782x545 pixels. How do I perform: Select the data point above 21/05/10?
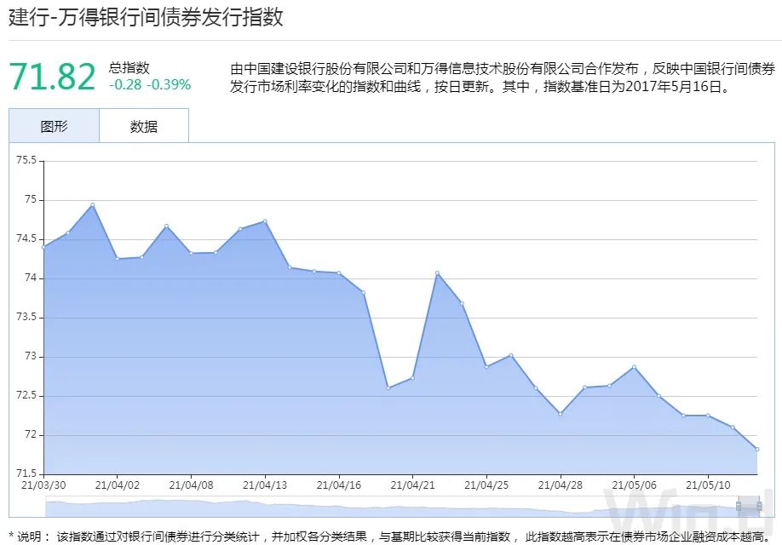[x=708, y=416]
